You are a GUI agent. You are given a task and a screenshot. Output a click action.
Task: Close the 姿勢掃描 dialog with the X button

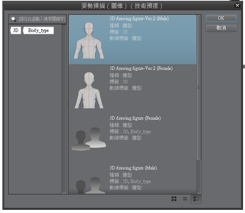237,6
